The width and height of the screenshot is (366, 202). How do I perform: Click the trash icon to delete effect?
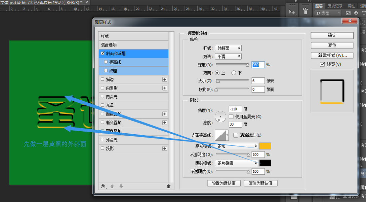(x=168, y=186)
